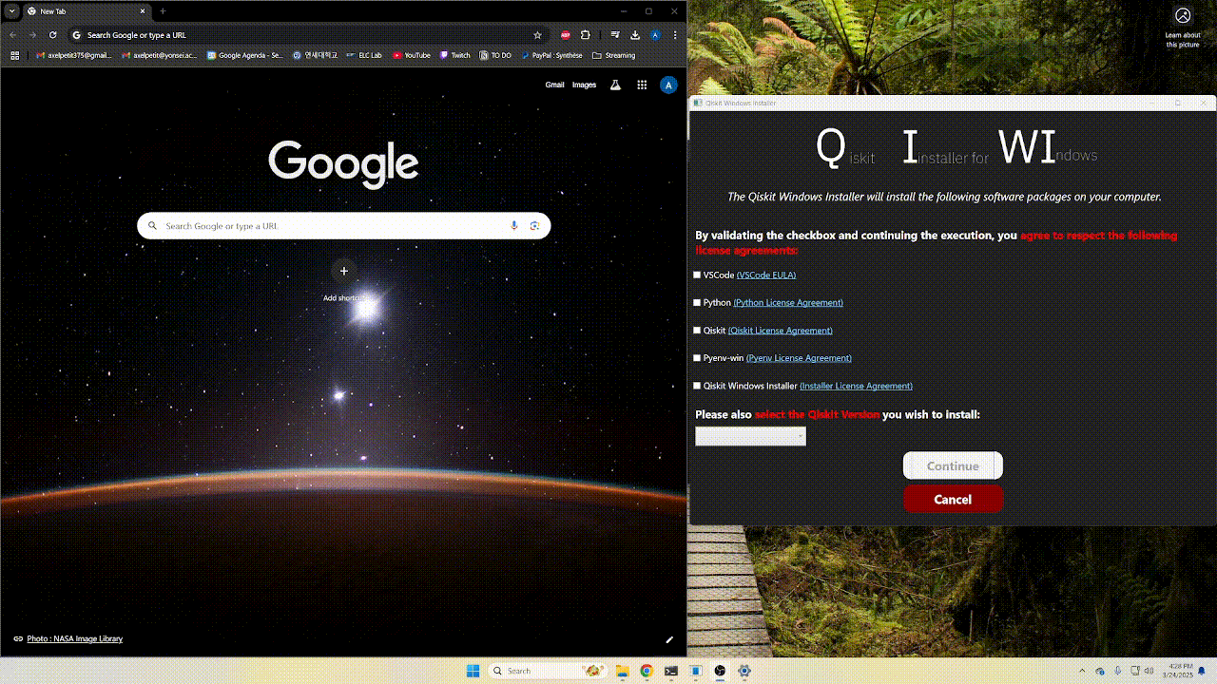Open Google account avatar on page
Image resolution: width=1217 pixels, height=684 pixels.
pyautogui.click(x=668, y=85)
